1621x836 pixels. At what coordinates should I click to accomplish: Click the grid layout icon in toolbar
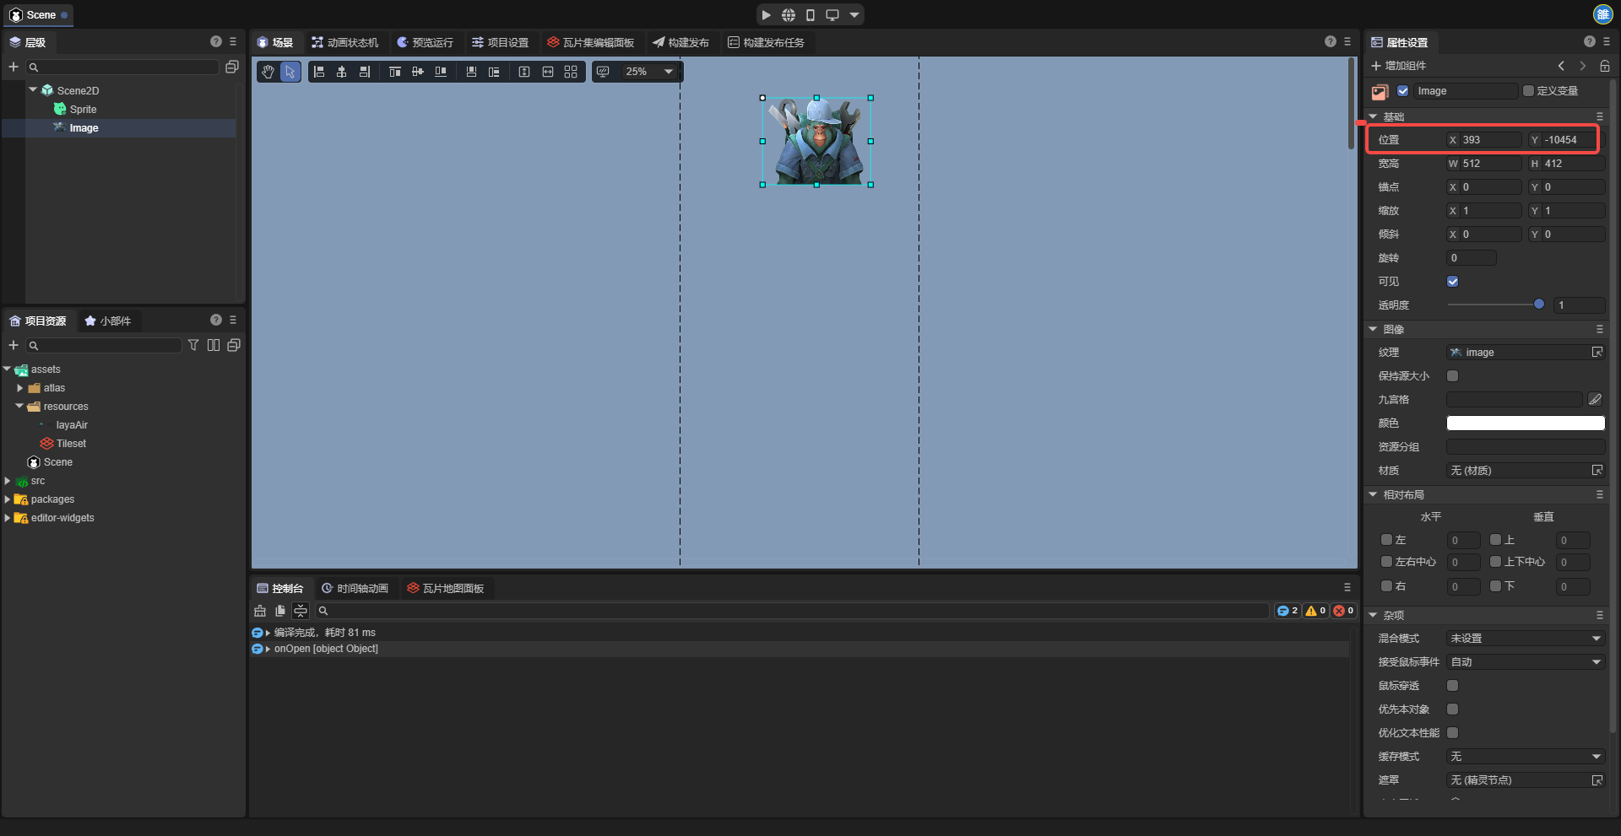[x=571, y=72]
